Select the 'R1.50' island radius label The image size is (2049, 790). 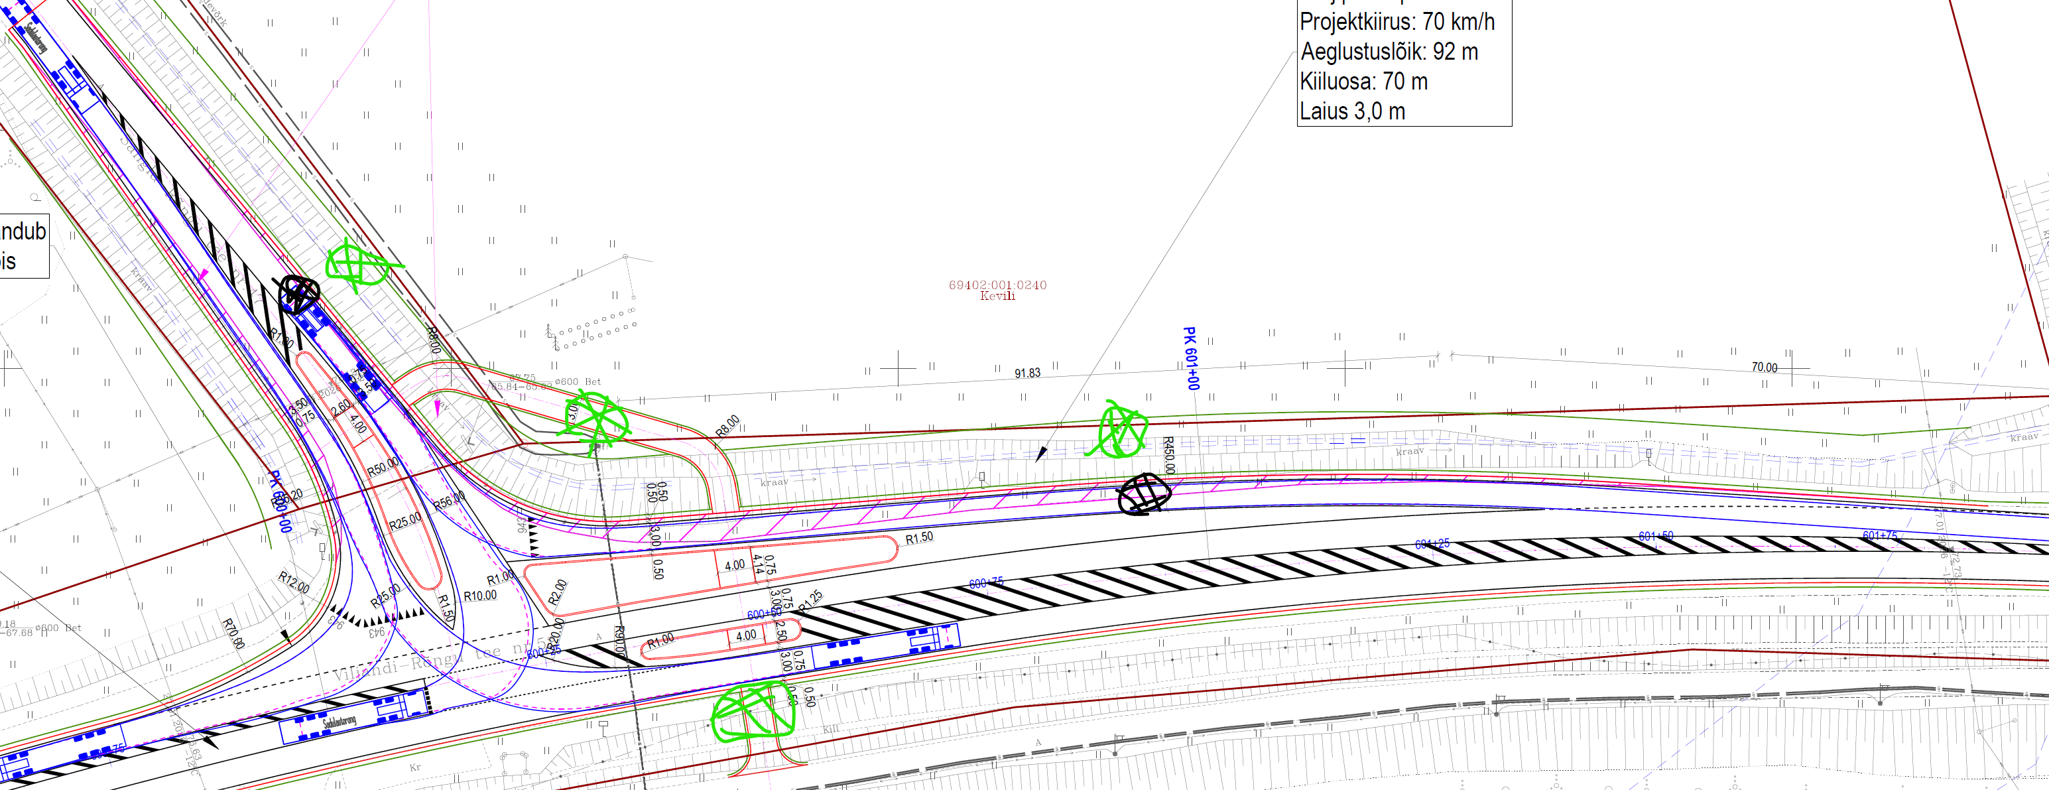pos(918,539)
